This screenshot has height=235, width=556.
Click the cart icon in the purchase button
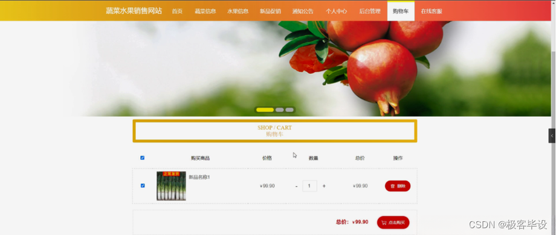384,222
